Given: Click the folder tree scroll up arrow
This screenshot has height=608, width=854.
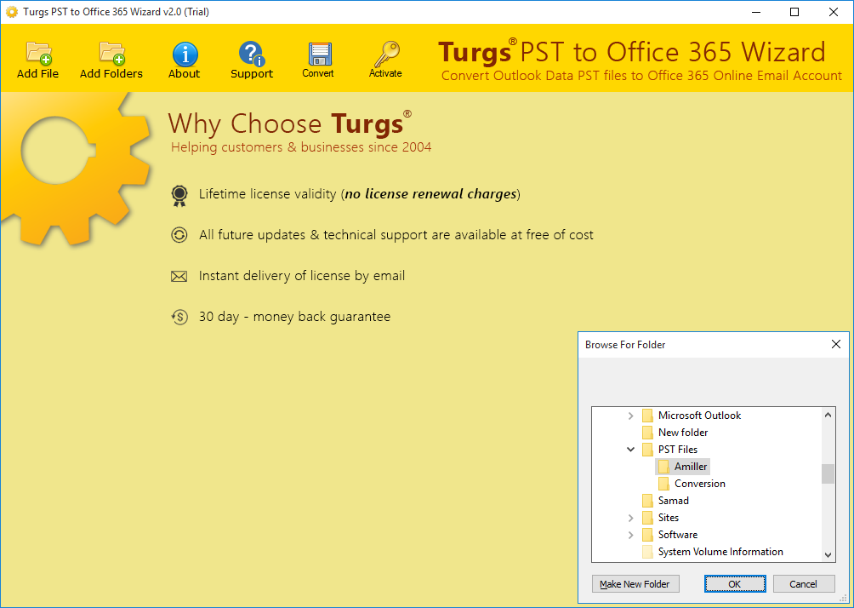Looking at the screenshot, I should click(x=828, y=415).
